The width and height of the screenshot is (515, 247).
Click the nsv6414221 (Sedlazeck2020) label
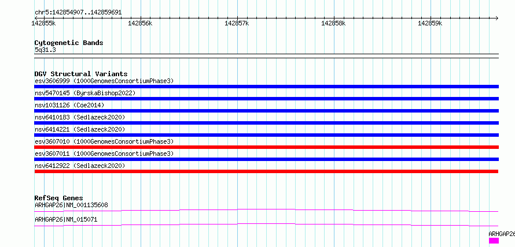pos(80,129)
